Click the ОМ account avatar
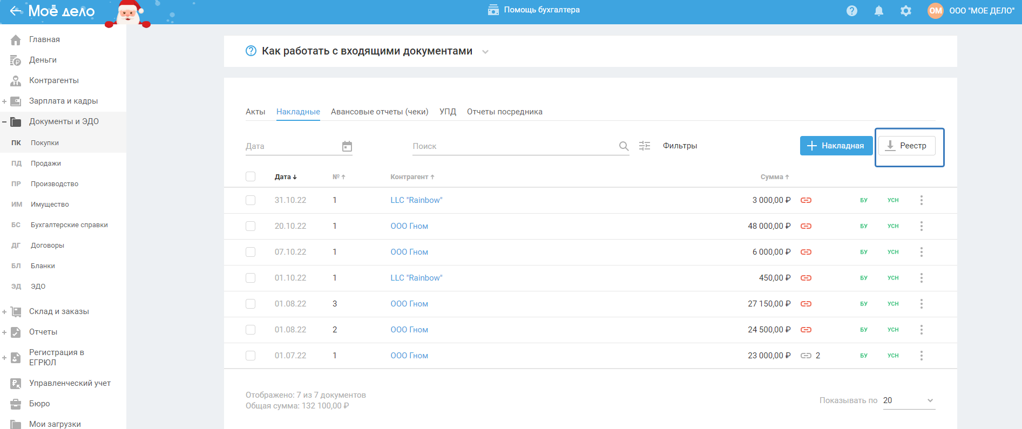Screen dimensions: 1022x429 (936, 11)
